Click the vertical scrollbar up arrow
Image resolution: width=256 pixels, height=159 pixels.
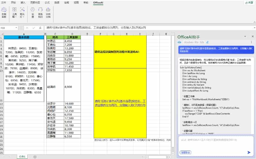pyautogui.click(x=173, y=34)
